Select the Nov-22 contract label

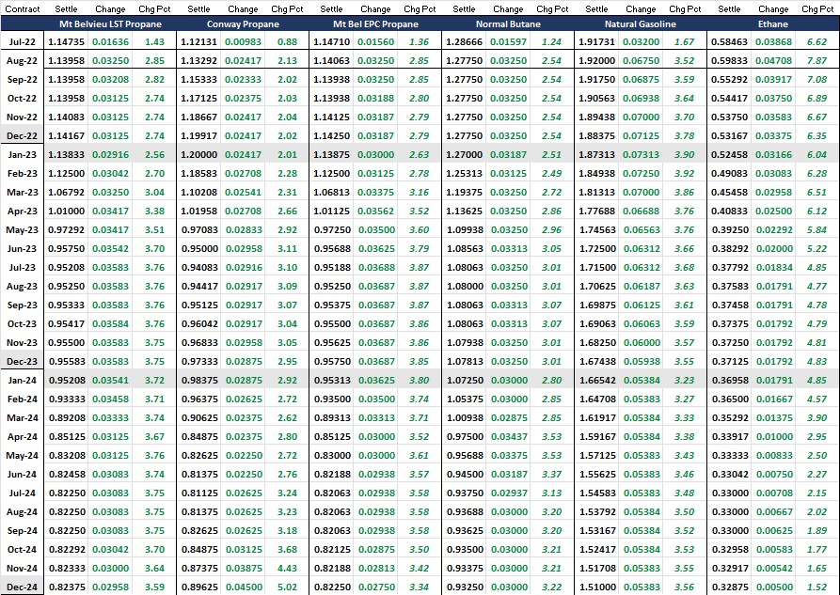tap(22, 117)
